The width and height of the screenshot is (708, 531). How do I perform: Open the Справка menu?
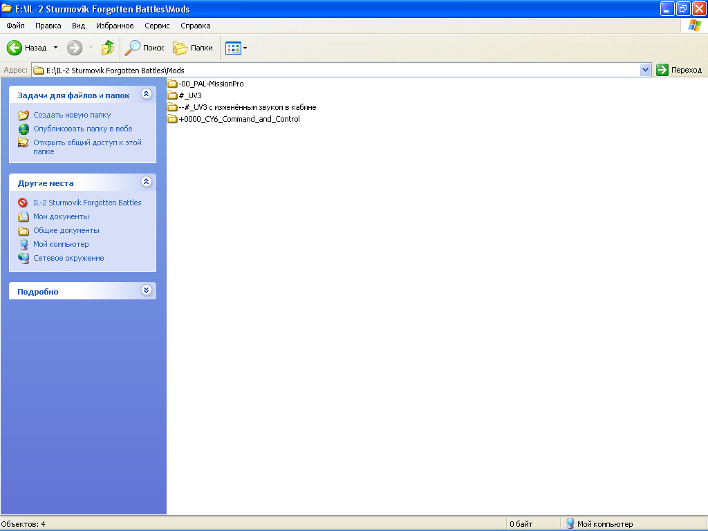click(x=196, y=26)
